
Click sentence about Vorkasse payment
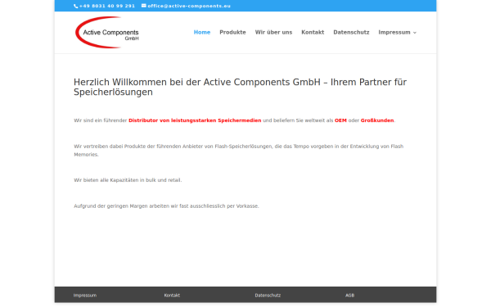coord(166,206)
